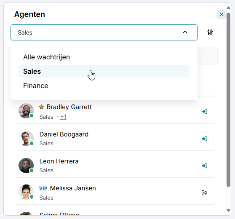Open Daniel Boogaard's avatar

(26, 139)
